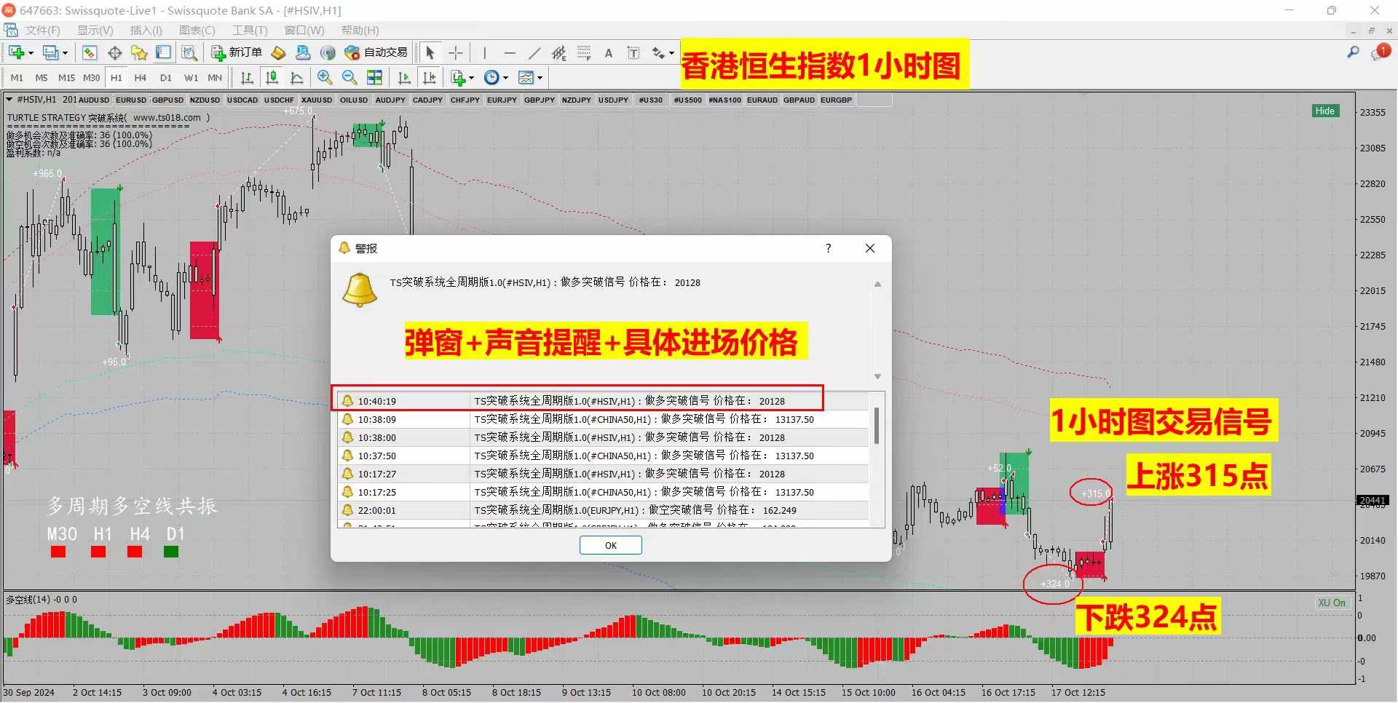Switch timeframe to M15
The width and height of the screenshot is (1398, 703).
pyautogui.click(x=66, y=78)
